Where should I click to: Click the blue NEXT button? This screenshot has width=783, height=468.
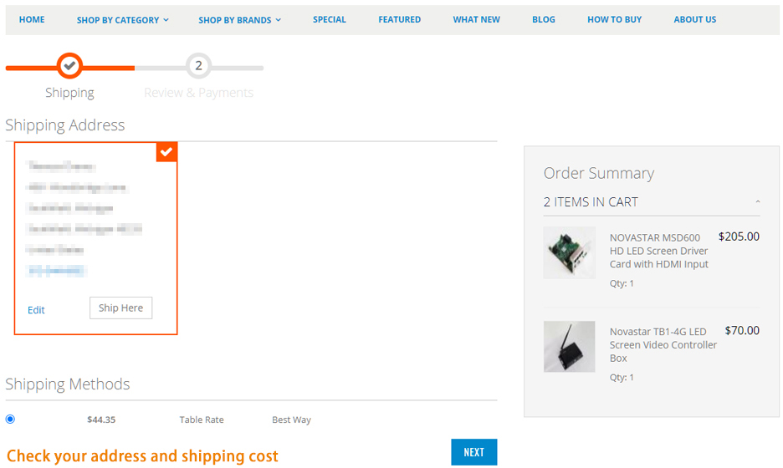pyautogui.click(x=473, y=452)
